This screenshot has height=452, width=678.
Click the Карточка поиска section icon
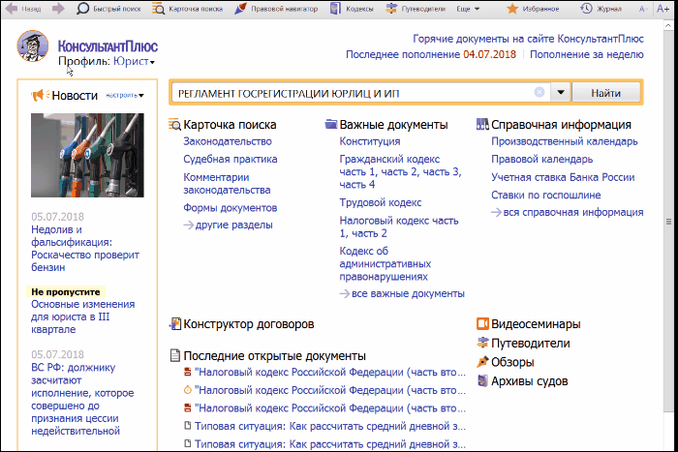tap(174, 125)
